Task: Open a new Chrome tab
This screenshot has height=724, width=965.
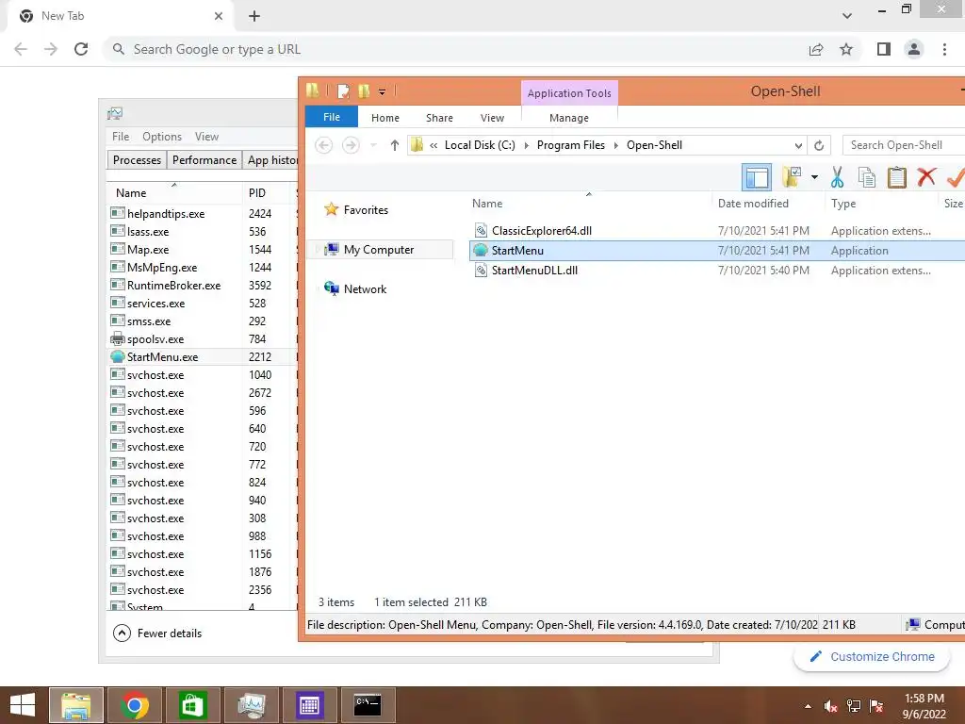Action: coord(254,16)
